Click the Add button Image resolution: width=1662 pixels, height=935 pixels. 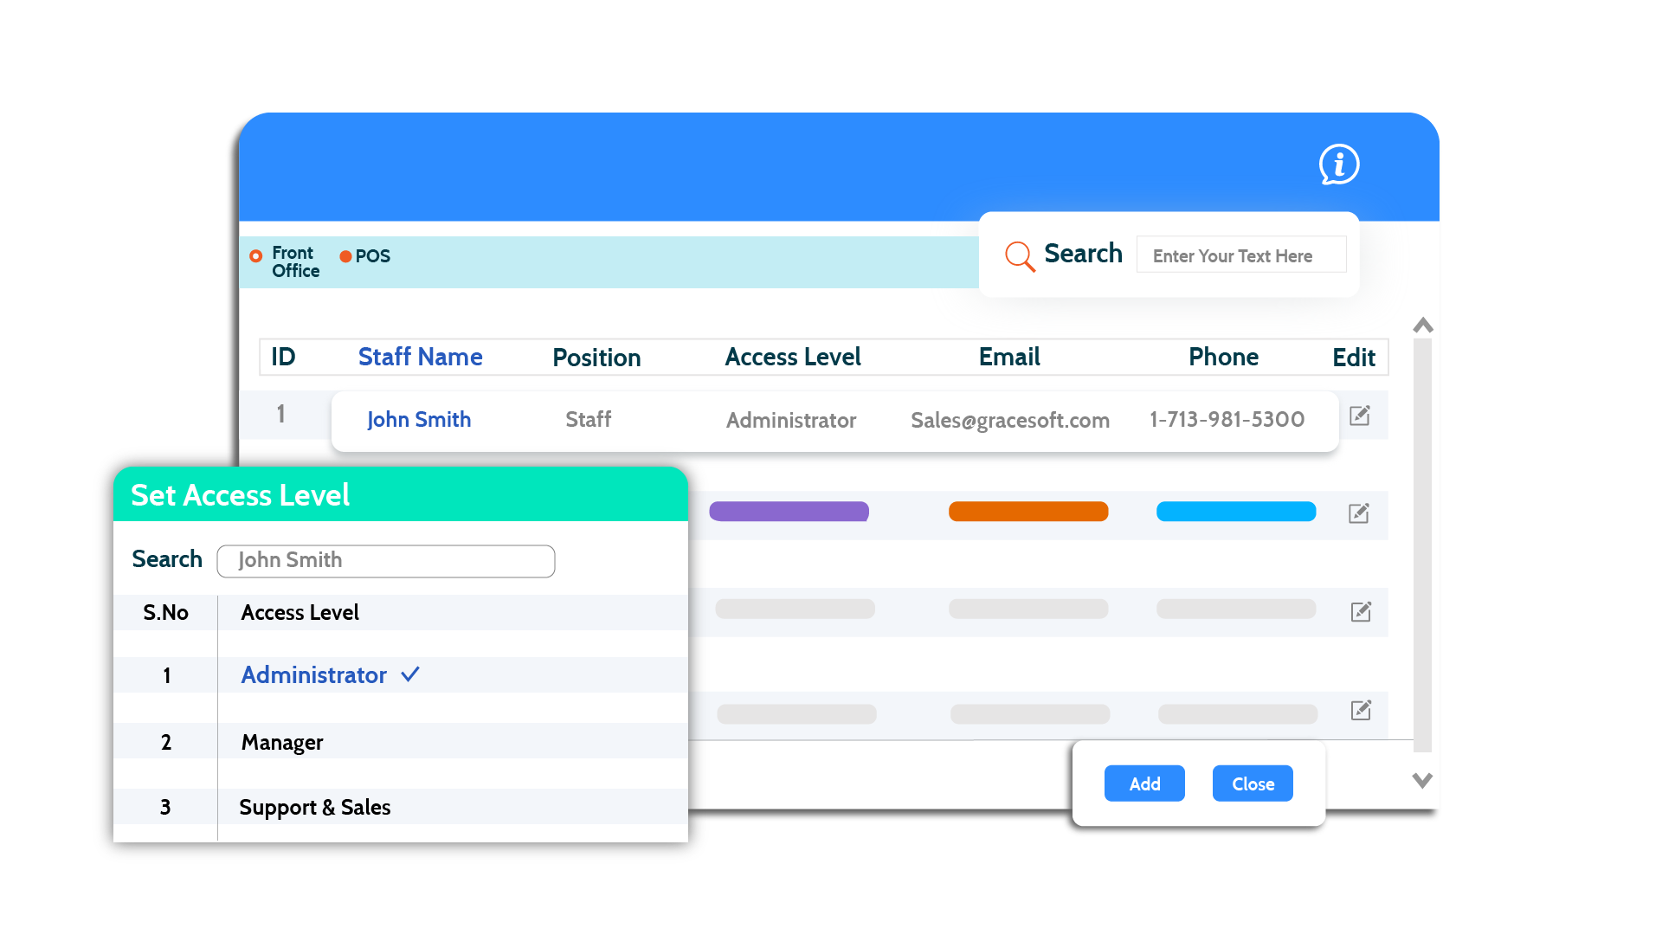point(1143,784)
